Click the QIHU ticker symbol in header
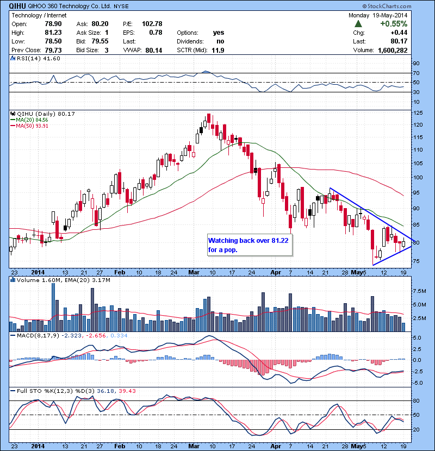The image size is (435, 451). click(x=17, y=6)
